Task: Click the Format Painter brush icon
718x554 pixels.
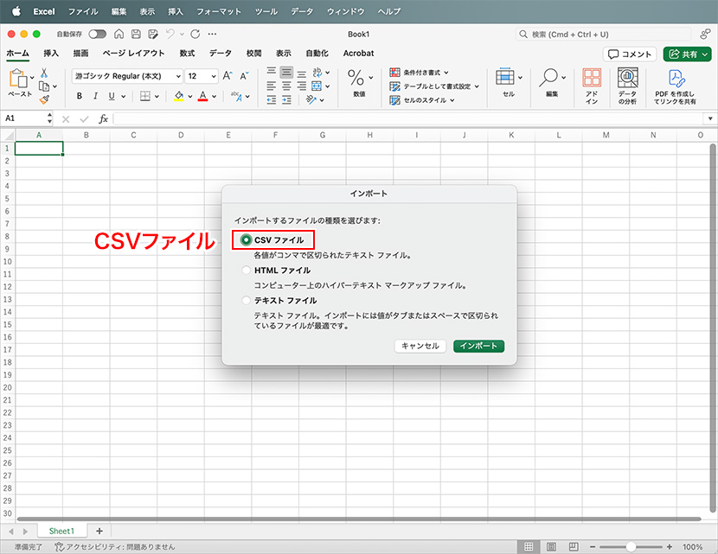Action: (44, 99)
